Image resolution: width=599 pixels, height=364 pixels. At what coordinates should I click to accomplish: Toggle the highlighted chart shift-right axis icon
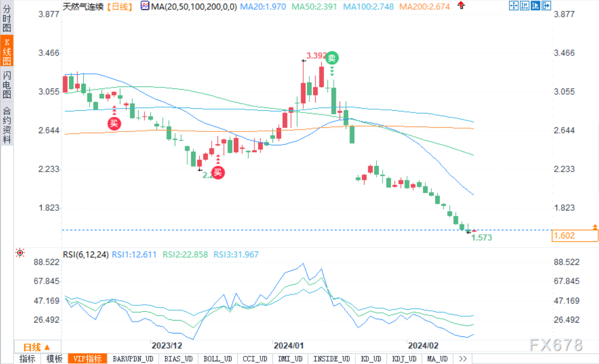[x=535, y=6]
